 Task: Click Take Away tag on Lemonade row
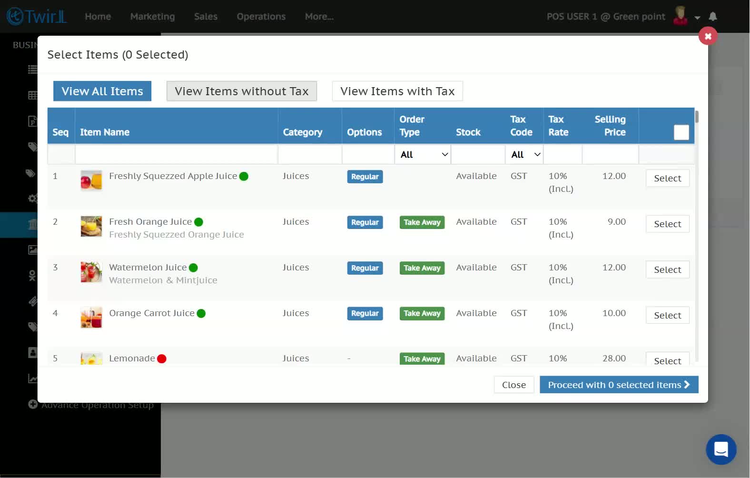coord(422,358)
